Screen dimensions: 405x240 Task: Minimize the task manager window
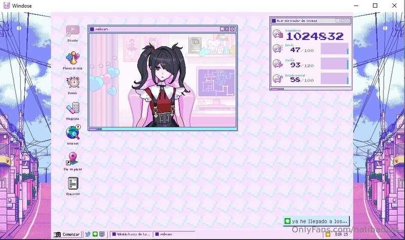[338, 21]
